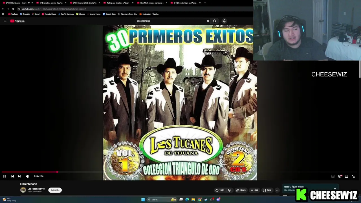Switch to 'How to: Light and Ash' tab

pyautogui.click(x=185, y=3)
